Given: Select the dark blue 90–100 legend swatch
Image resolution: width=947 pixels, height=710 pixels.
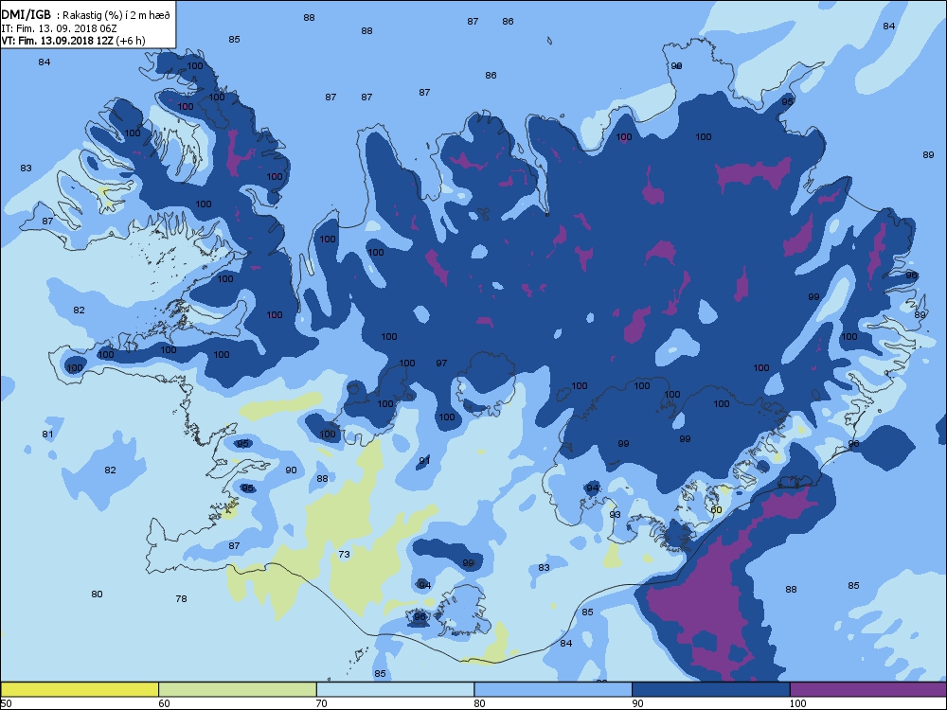Looking at the screenshot, I should point(711,689).
